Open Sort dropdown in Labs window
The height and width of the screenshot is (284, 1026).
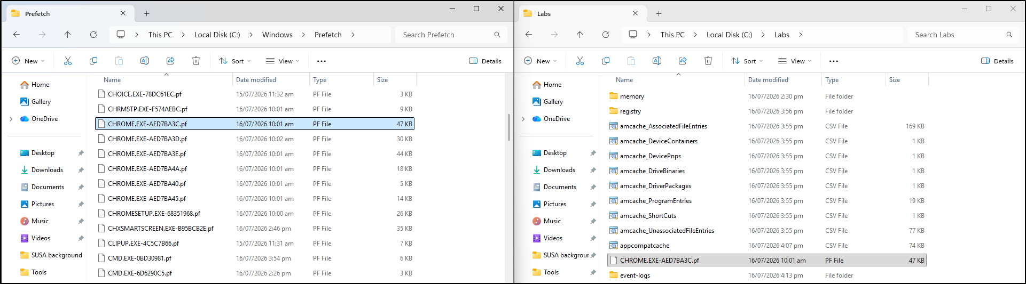click(747, 61)
